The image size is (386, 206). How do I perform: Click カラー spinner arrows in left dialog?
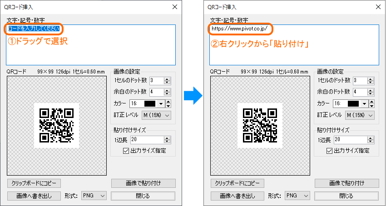[168, 103]
